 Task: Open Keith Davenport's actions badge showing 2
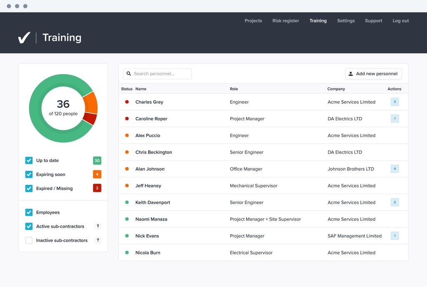click(394, 202)
